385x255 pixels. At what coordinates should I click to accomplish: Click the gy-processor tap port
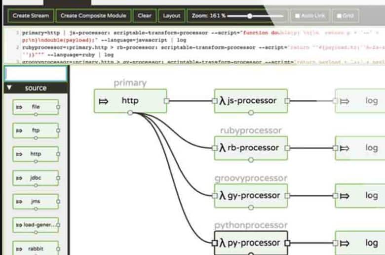pos(251,208)
